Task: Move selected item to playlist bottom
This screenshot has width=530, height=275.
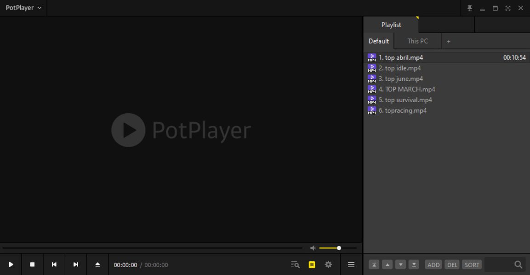Action: (413, 264)
